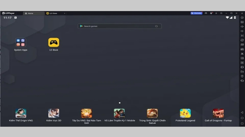Click the shake device icon
Viewport: 245px width, 137px height.
click(242, 81)
